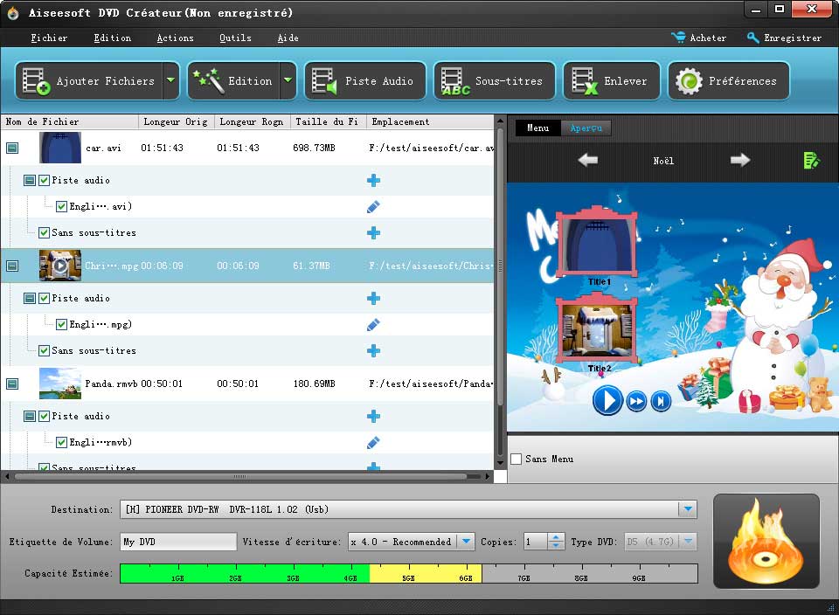Open the Vitesse d'écriture dropdown

pyautogui.click(x=464, y=542)
